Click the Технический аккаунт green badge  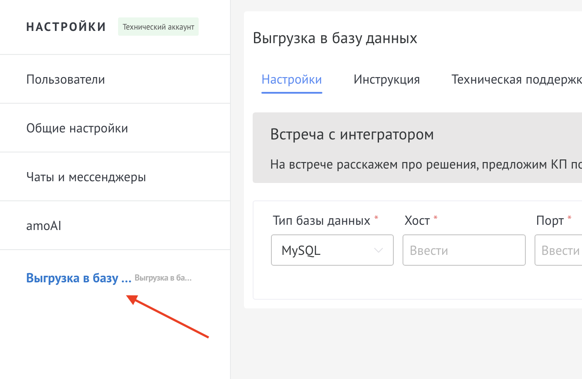click(x=158, y=27)
